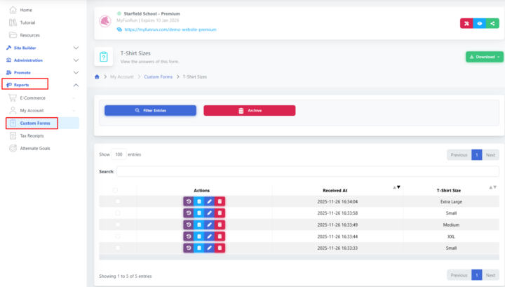This screenshot has height=287, width=505.
Task: Click edit pencil icon for Medium entry
Action: click(x=210, y=225)
